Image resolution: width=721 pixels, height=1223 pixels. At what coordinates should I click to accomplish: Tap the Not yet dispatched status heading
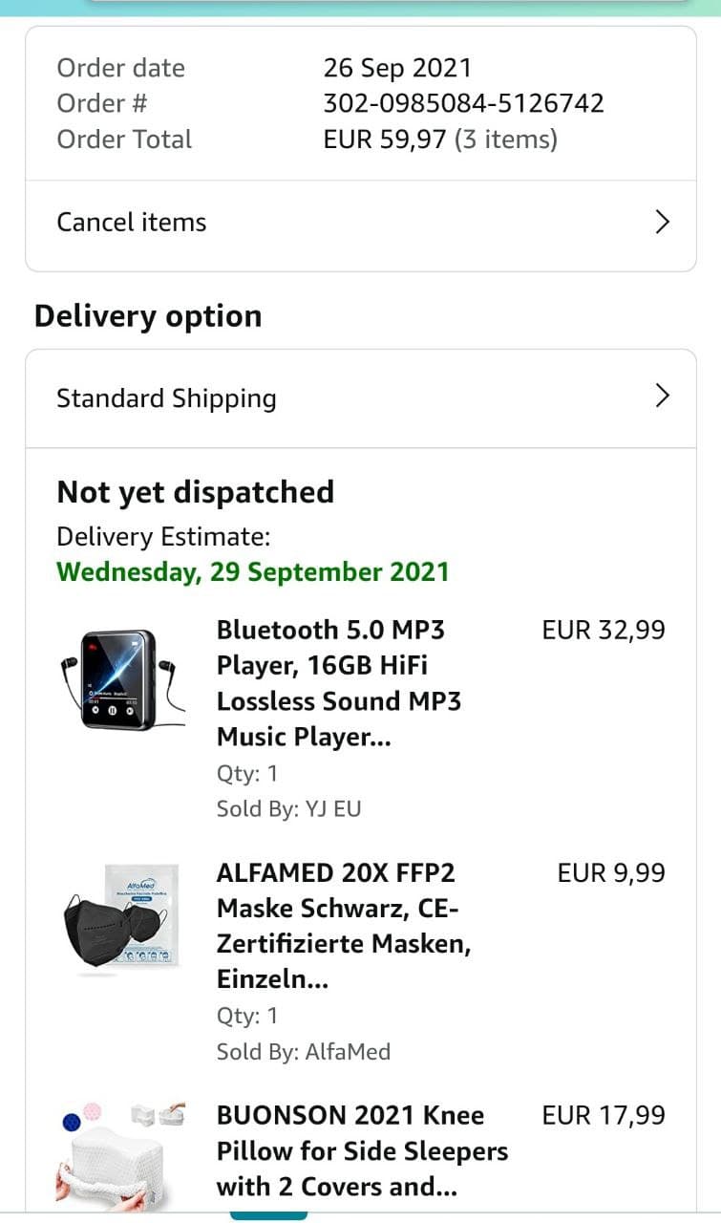click(195, 492)
